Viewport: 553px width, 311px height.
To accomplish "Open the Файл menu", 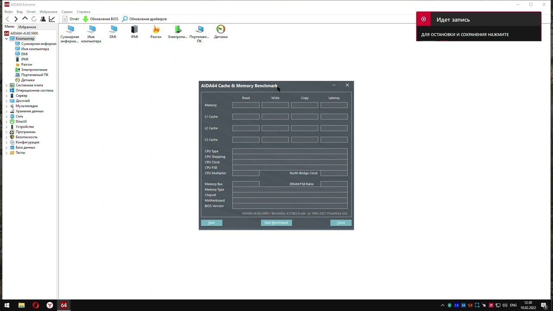I will coord(9,12).
